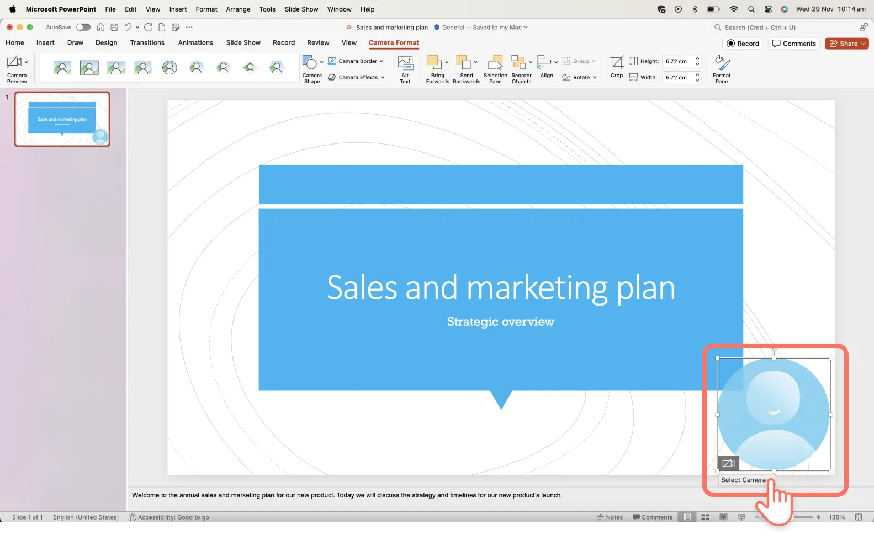Click the share-people icon below the clock
Image resolution: width=874 pixels, height=535 pixels.
[x=864, y=27]
